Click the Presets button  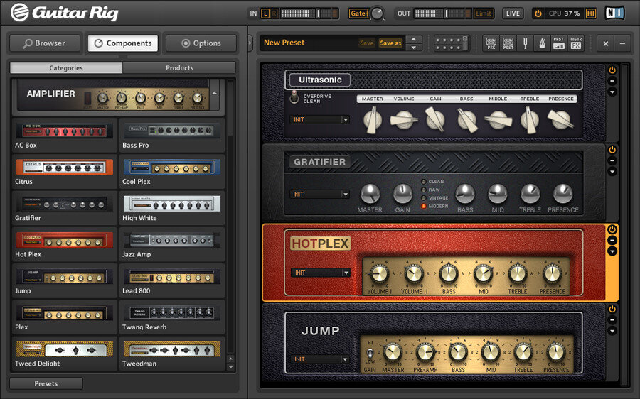(x=46, y=383)
